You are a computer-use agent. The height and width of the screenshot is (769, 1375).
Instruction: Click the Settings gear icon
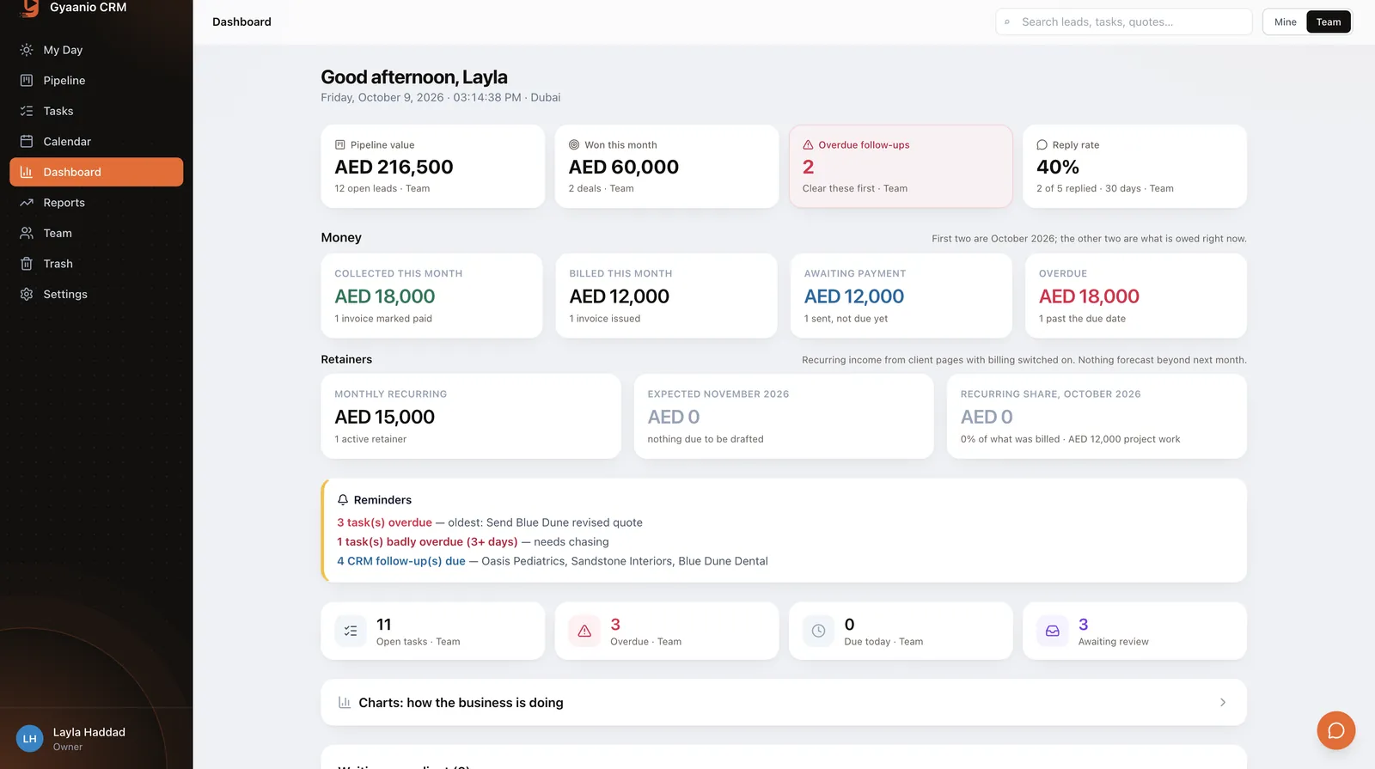click(x=27, y=294)
